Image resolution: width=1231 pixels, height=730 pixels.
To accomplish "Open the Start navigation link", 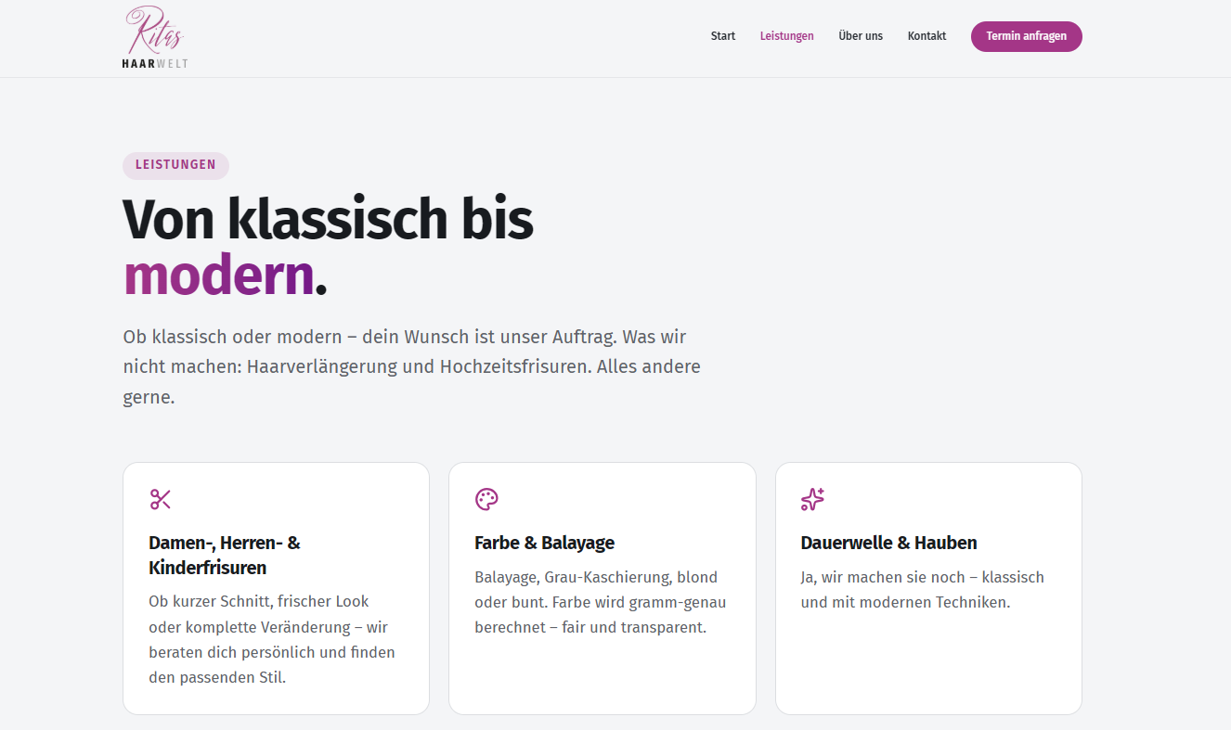I will (x=723, y=36).
